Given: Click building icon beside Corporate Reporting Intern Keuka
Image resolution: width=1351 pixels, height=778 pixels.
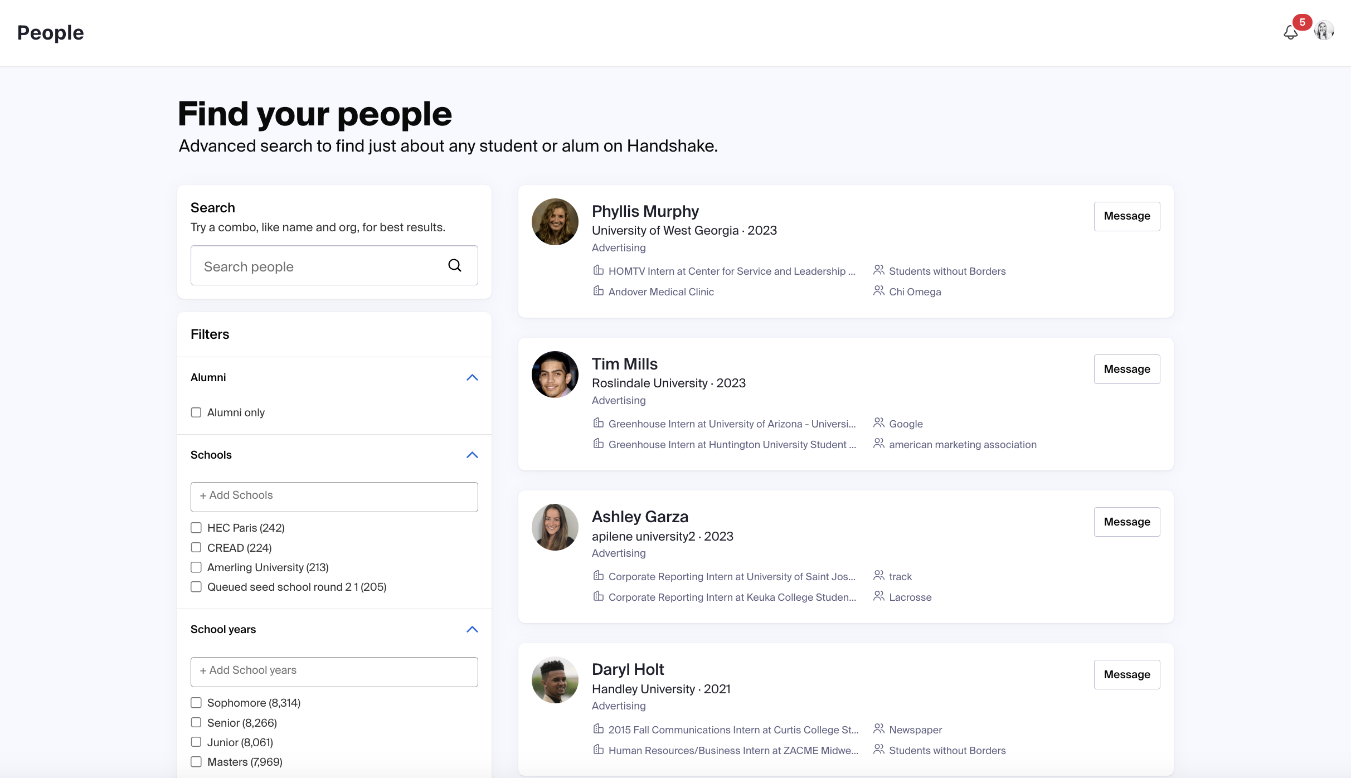Looking at the screenshot, I should click(x=598, y=596).
